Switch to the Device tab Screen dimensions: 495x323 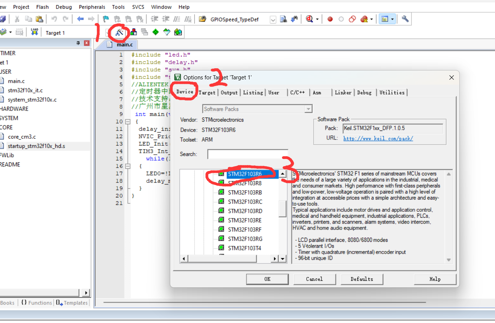[185, 92]
